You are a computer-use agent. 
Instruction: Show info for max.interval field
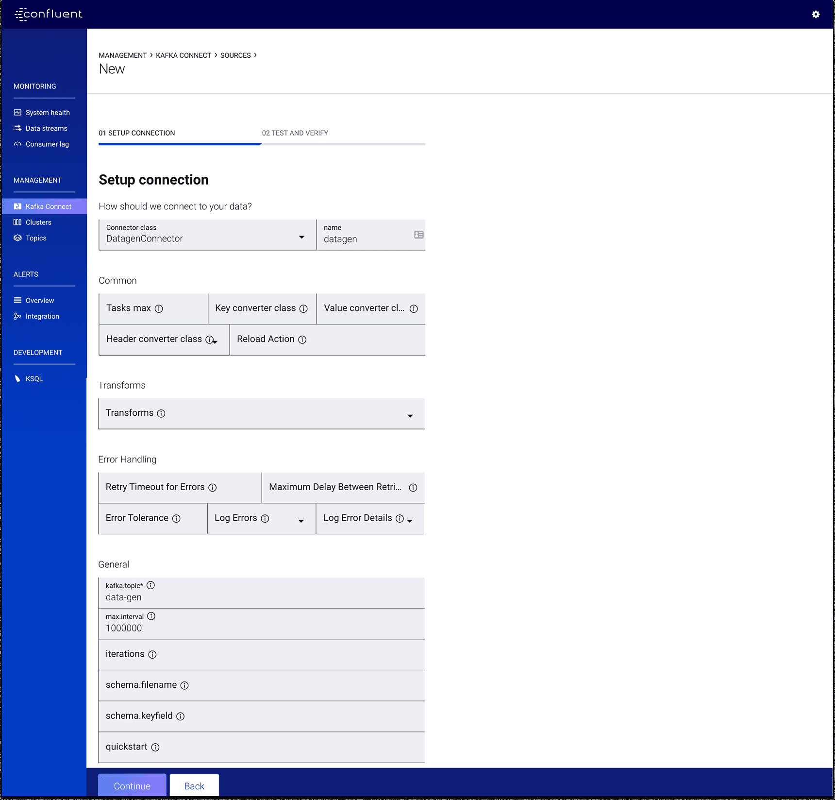coord(151,616)
